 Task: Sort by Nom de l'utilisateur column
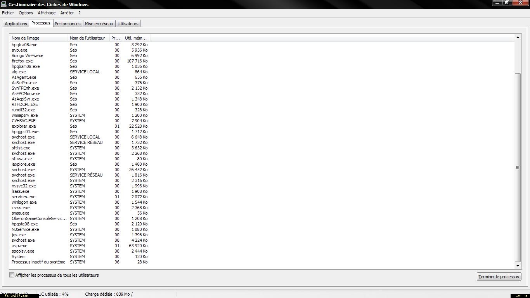pos(88,38)
